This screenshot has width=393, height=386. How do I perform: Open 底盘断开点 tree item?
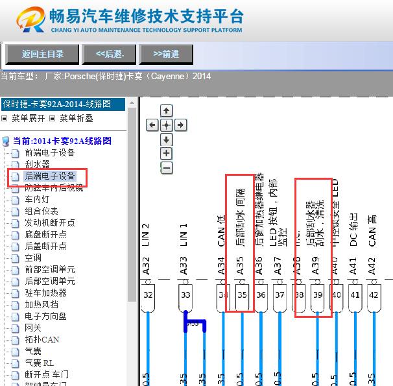(45, 234)
